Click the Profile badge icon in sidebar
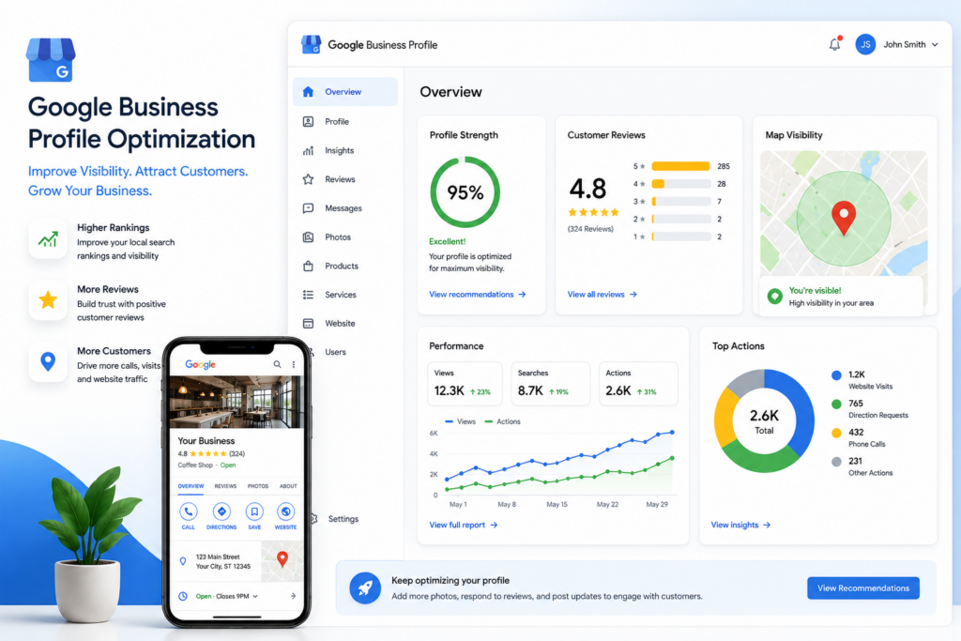Screen dimensions: 961x641 (x=308, y=121)
